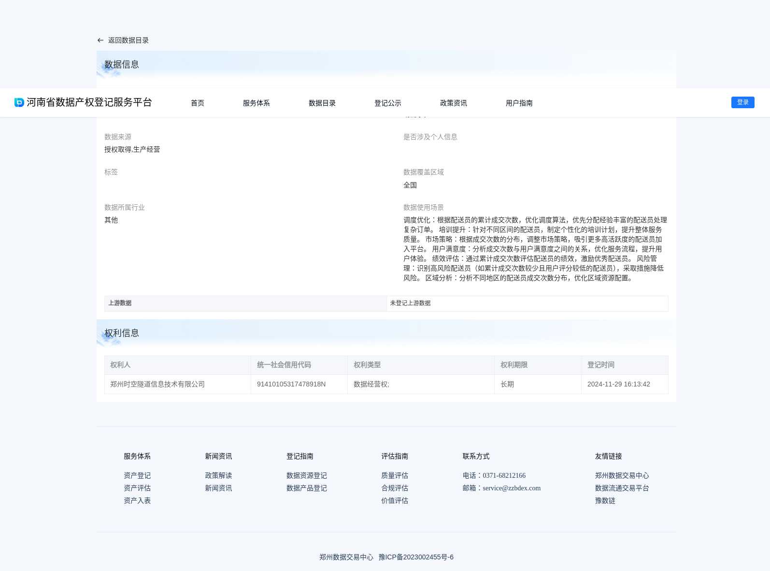Viewport: 770px width, 571px height.
Task: Click the 登记时间 column header
Action: tap(625, 365)
